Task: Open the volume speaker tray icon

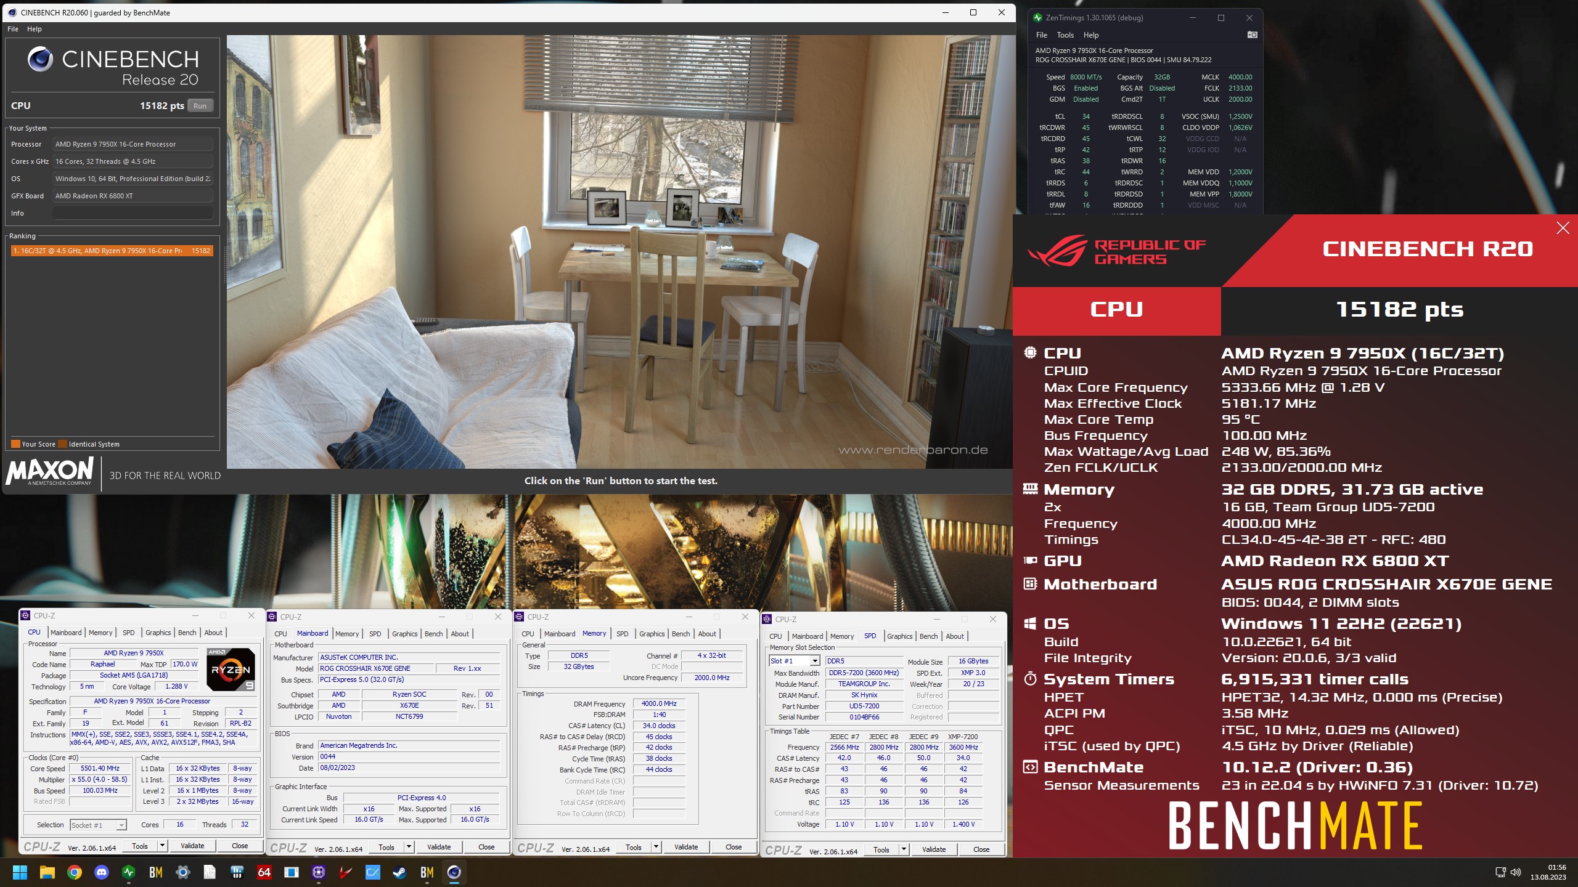Action: 1516,872
